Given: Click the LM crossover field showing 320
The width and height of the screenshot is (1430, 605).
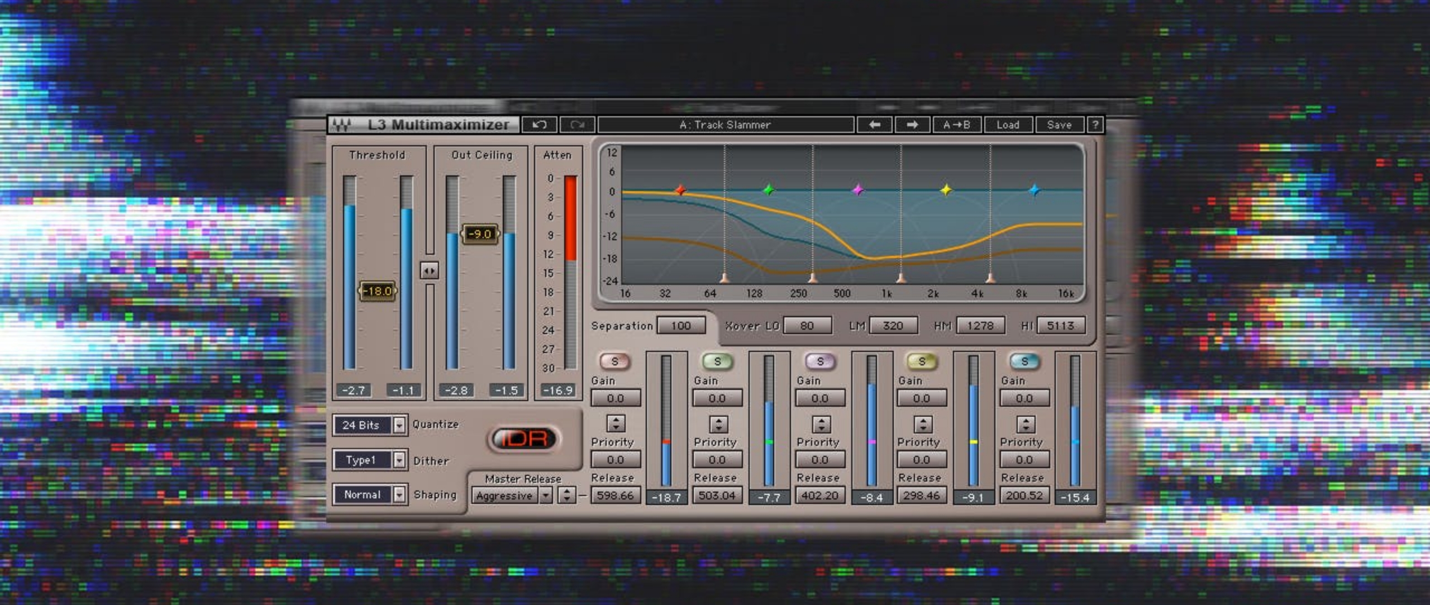Looking at the screenshot, I should [x=893, y=326].
